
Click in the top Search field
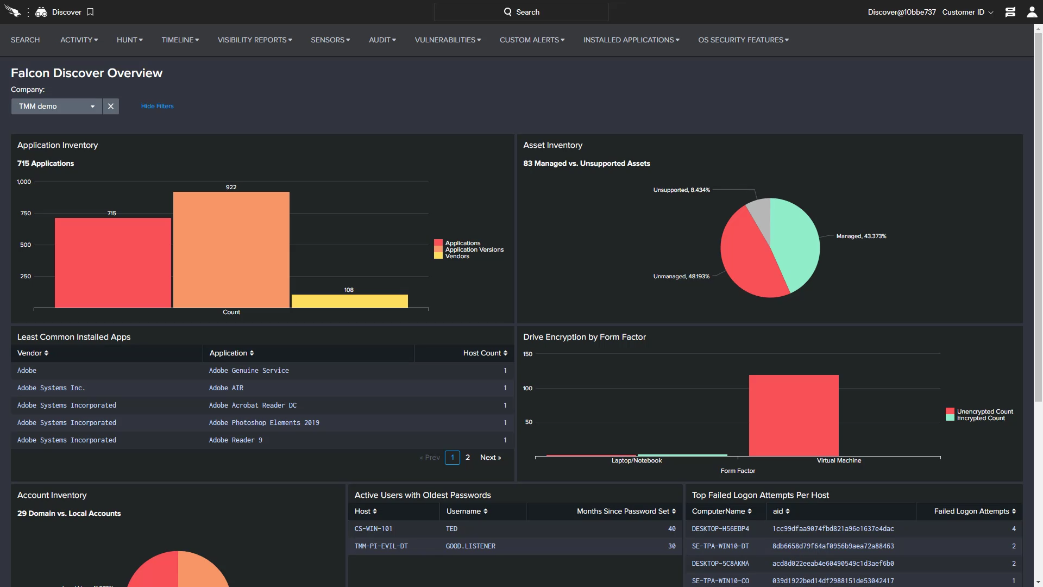(521, 12)
